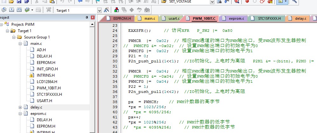Screen dimensions: 317x133
Task: Collapse the Target 1 tree node
Action: click(8, 31)
